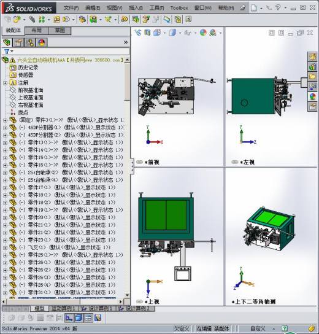The height and width of the screenshot is (334, 319).
Task: Select 历史记录 in the feature tree
Action: point(28,68)
